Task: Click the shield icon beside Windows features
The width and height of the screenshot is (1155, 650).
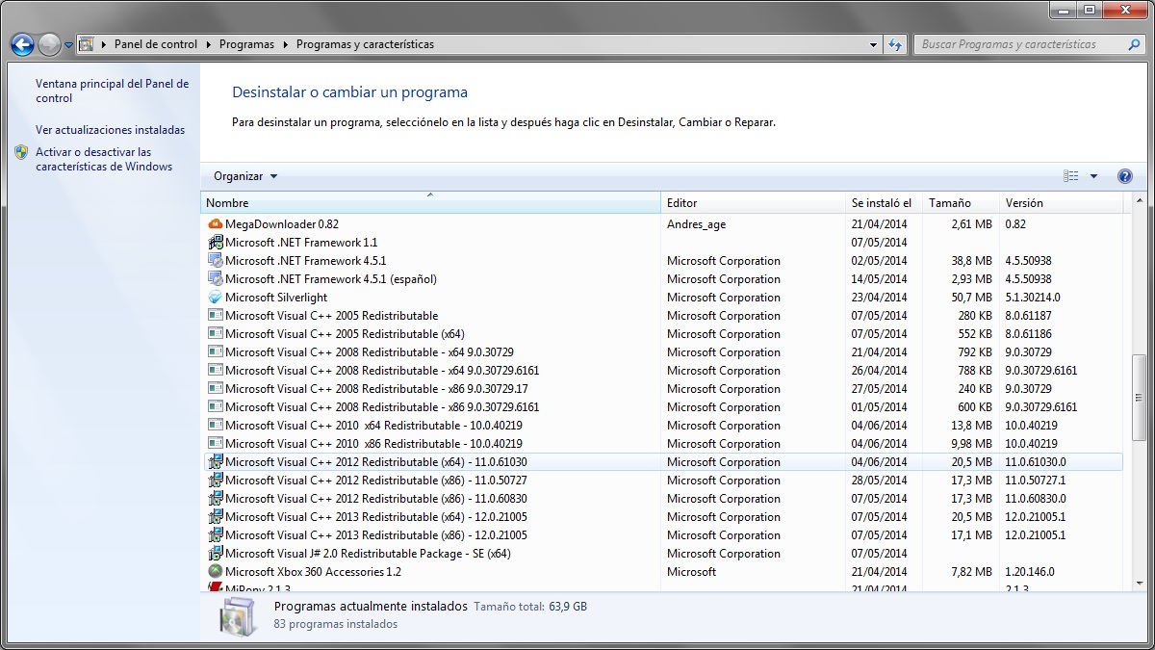Action: click(x=21, y=152)
